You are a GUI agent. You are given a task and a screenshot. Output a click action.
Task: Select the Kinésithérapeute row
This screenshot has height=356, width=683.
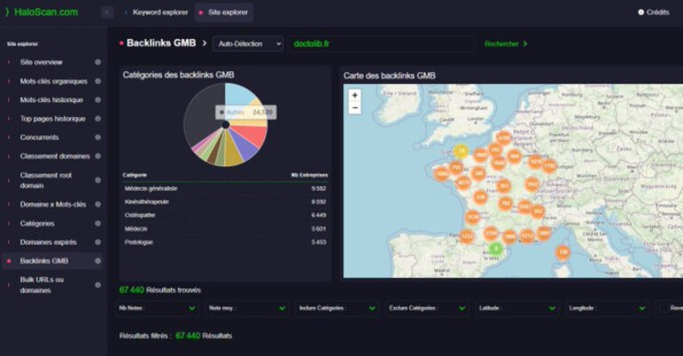coord(225,202)
